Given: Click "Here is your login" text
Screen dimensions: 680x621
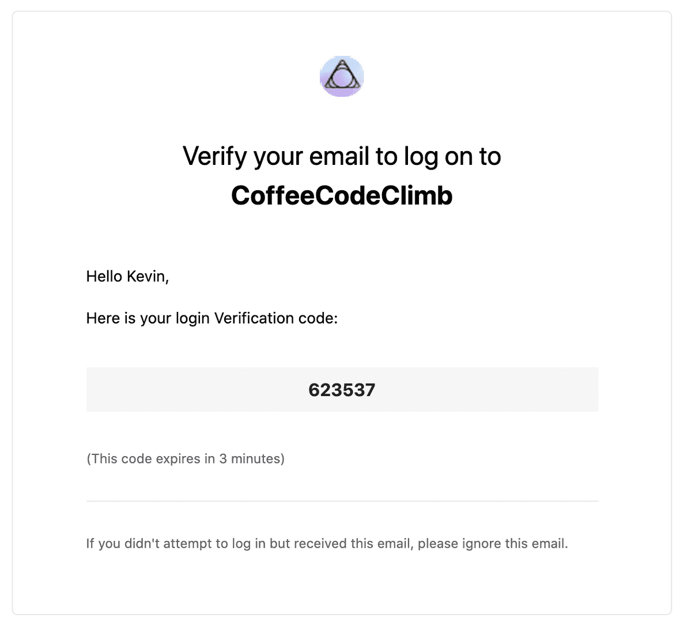Looking at the screenshot, I should pyautogui.click(x=148, y=318).
